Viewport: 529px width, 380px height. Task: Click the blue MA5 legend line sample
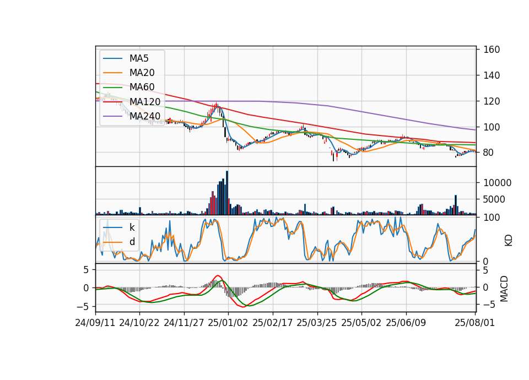[112, 59]
